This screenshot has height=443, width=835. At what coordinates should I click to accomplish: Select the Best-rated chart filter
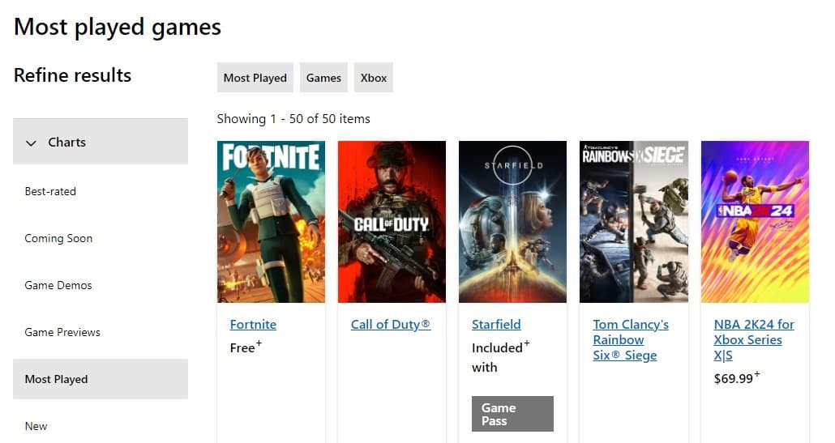50,191
